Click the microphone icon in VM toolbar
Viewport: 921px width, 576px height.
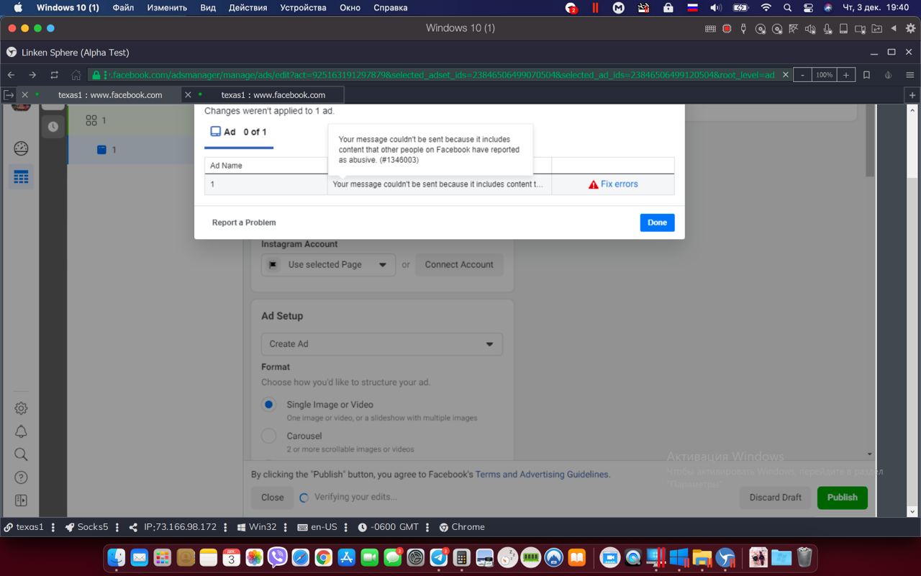(827, 29)
